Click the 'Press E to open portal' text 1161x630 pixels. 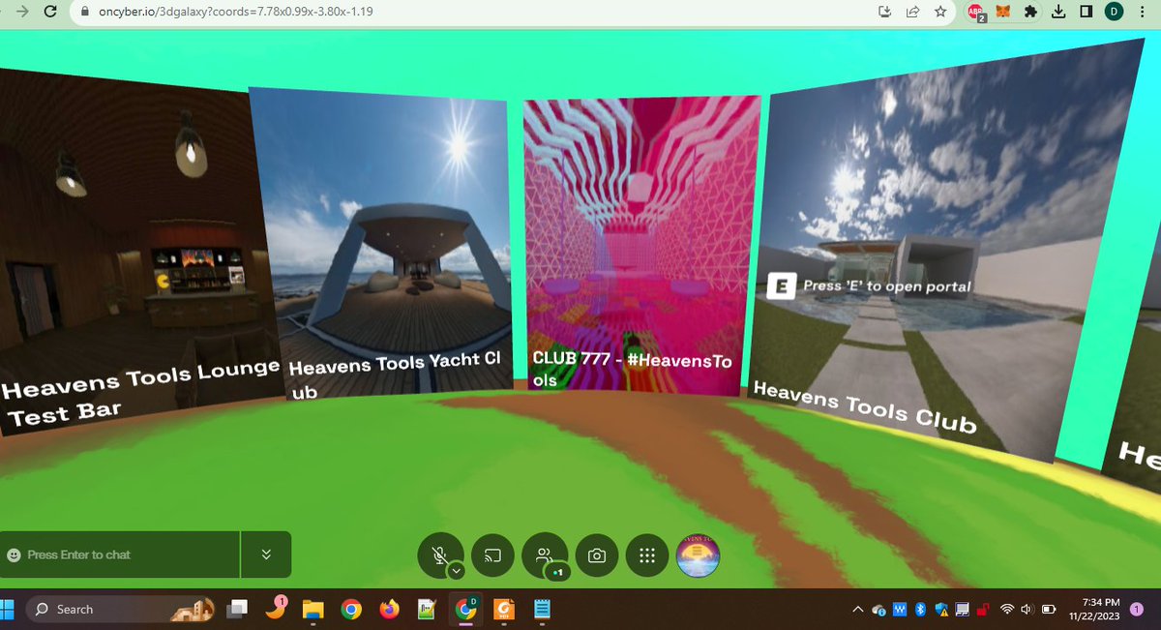point(886,286)
